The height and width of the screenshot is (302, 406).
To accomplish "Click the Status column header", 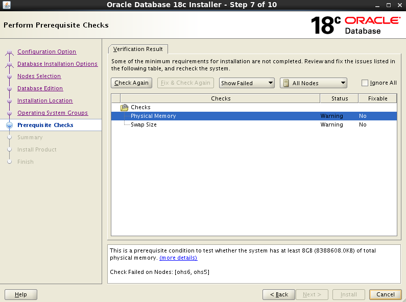I will (x=340, y=98).
